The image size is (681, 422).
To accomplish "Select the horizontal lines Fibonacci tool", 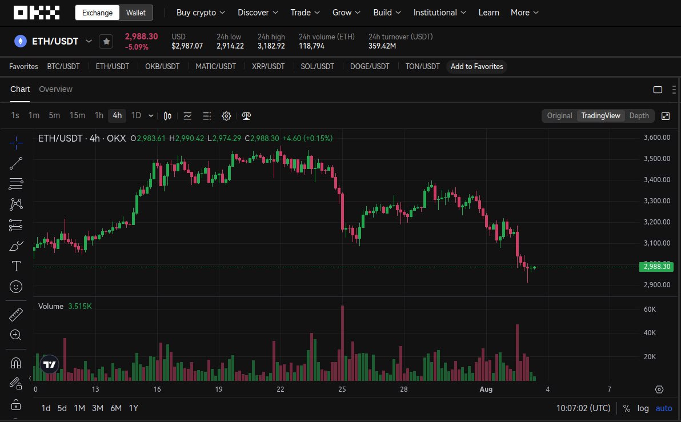I will click(16, 184).
